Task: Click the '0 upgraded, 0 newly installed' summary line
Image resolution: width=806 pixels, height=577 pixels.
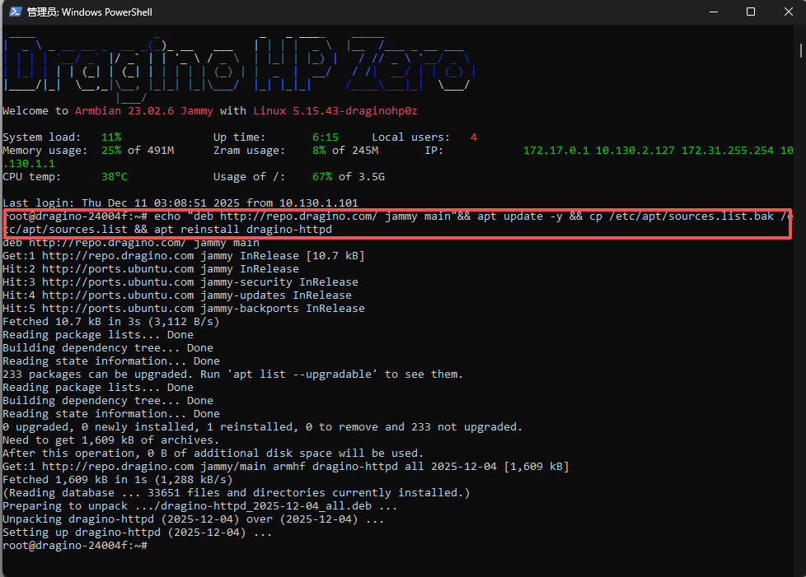Action: 263,427
